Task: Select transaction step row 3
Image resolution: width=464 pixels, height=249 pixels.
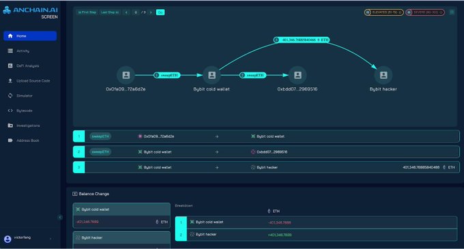Action: coord(266,167)
